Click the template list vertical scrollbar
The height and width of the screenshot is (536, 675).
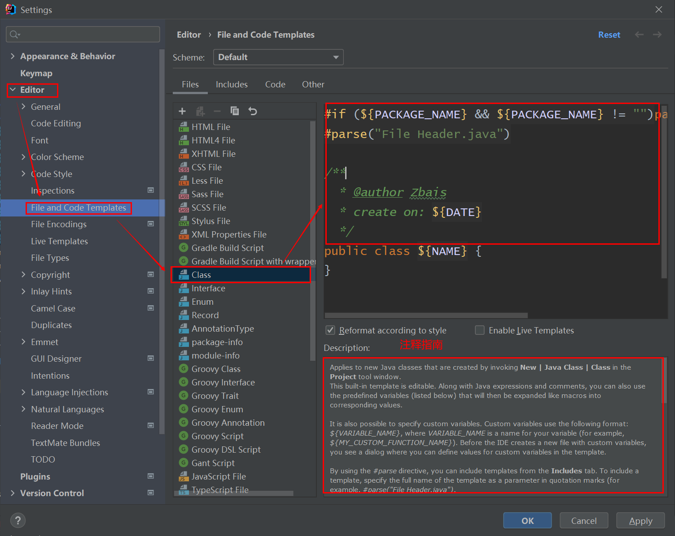(x=313, y=241)
